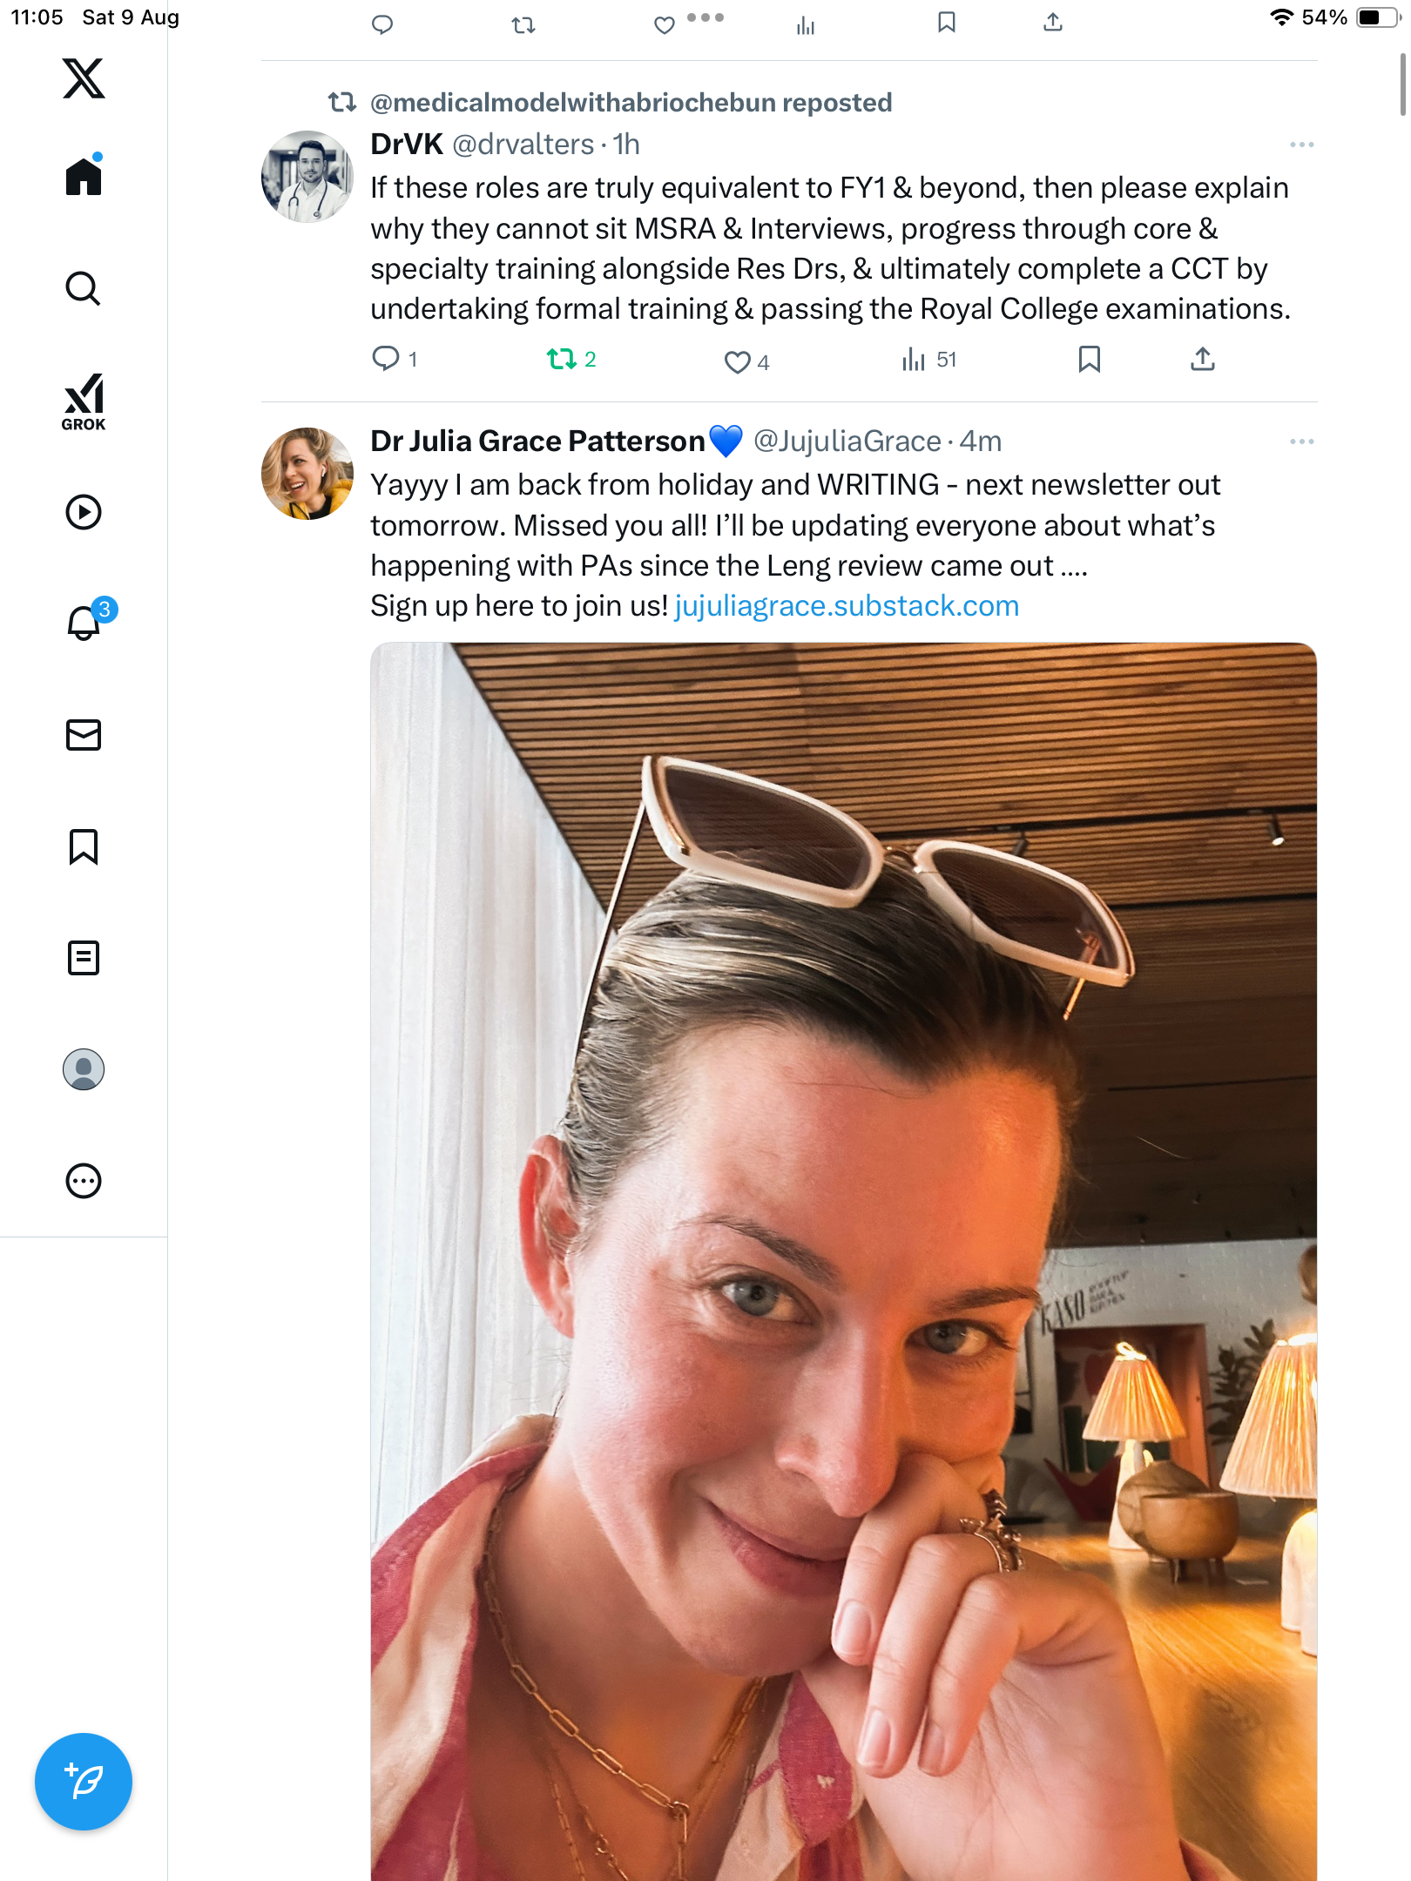Open more options on Julia Patterson's post
The width and height of the screenshot is (1411, 1881).
1301,442
